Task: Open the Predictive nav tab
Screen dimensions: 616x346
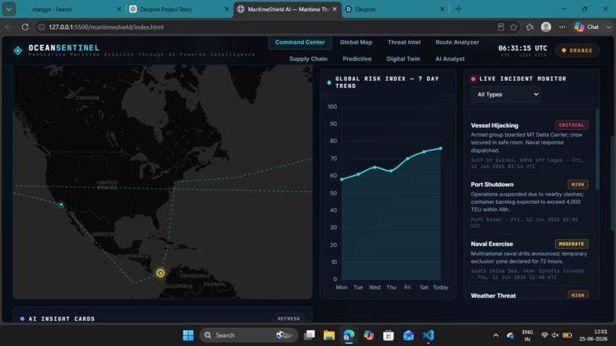Action: [x=357, y=59]
